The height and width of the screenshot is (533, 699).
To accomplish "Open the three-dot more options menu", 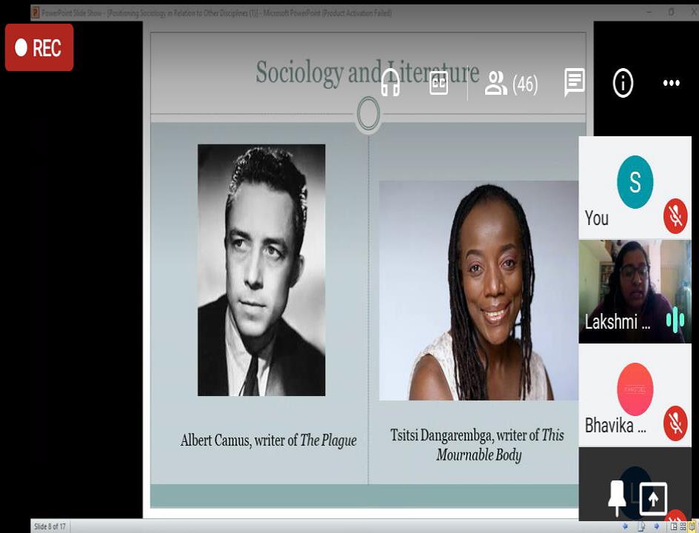I will (671, 84).
